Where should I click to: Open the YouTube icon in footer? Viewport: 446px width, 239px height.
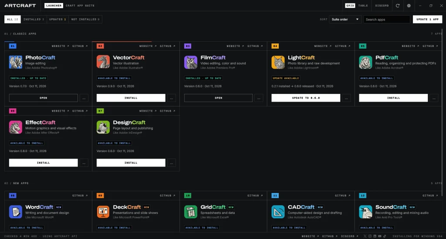pyautogui.click(x=379, y=236)
